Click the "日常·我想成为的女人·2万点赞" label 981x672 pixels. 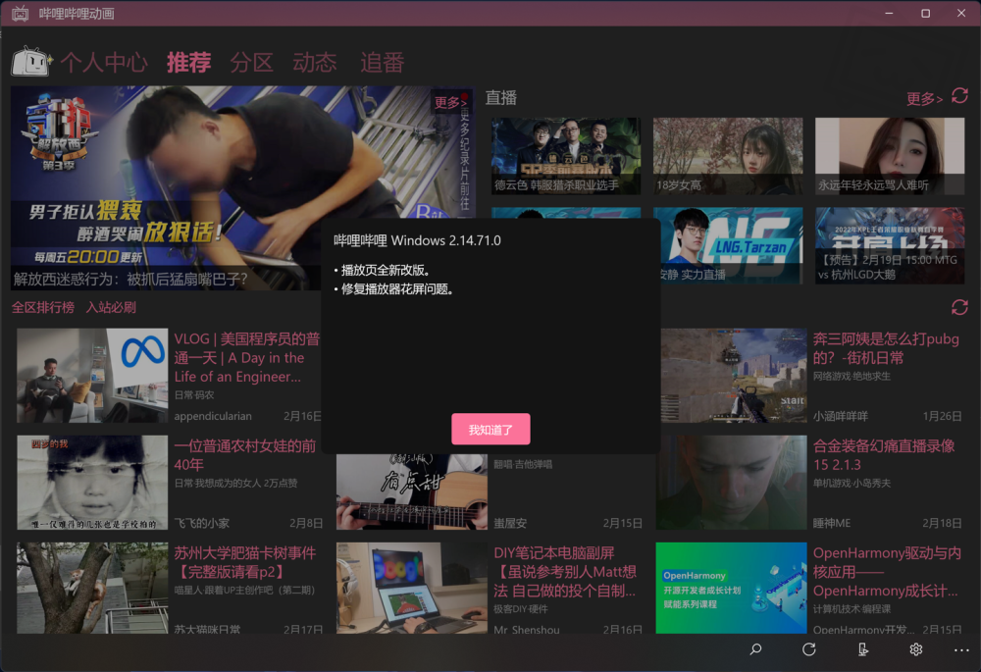click(235, 483)
